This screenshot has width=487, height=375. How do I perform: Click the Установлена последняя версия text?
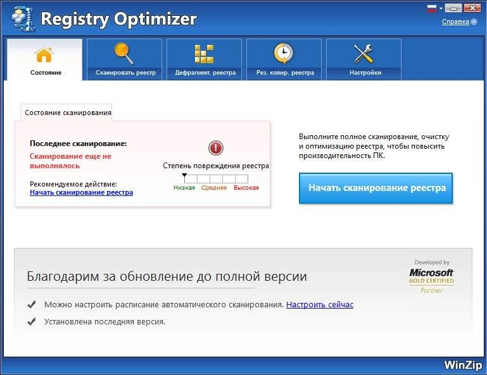pyautogui.click(x=104, y=322)
